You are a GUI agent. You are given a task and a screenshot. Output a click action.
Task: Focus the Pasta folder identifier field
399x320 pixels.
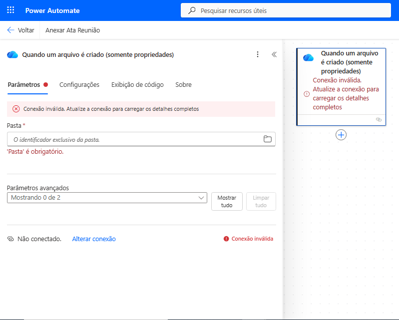pyautogui.click(x=141, y=139)
